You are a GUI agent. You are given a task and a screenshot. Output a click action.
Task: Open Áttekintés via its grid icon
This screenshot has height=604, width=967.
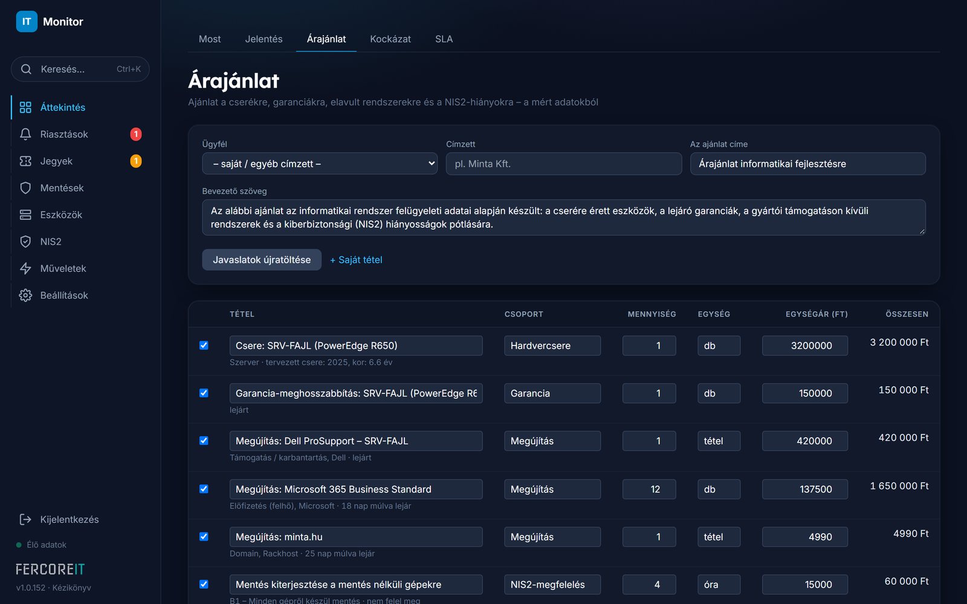click(x=25, y=108)
